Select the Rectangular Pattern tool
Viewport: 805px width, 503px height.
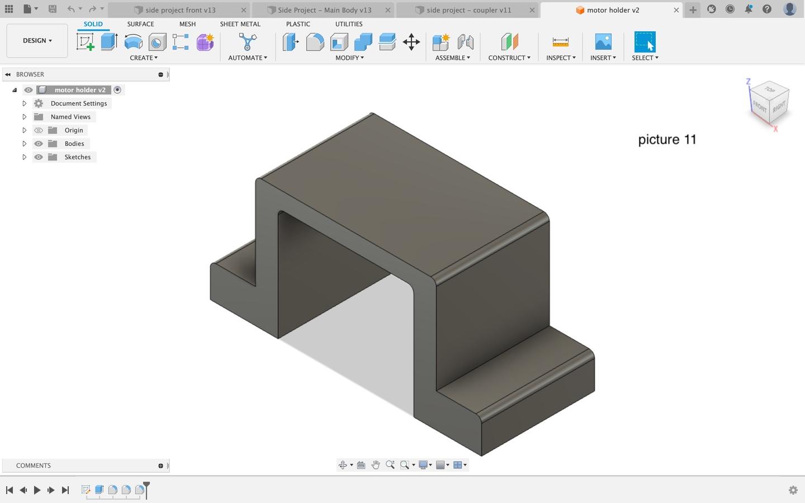(181, 42)
